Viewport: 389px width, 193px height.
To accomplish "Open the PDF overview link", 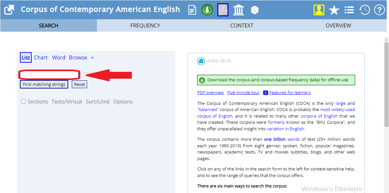I will [210, 93].
